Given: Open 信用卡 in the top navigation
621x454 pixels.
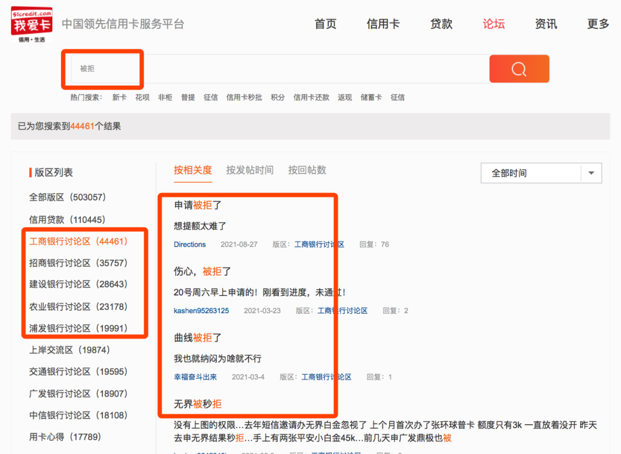Looking at the screenshot, I should tap(383, 24).
